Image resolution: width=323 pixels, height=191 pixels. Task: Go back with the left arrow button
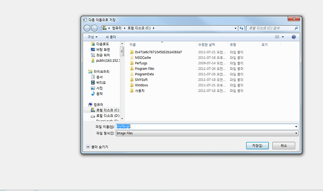[87, 28]
